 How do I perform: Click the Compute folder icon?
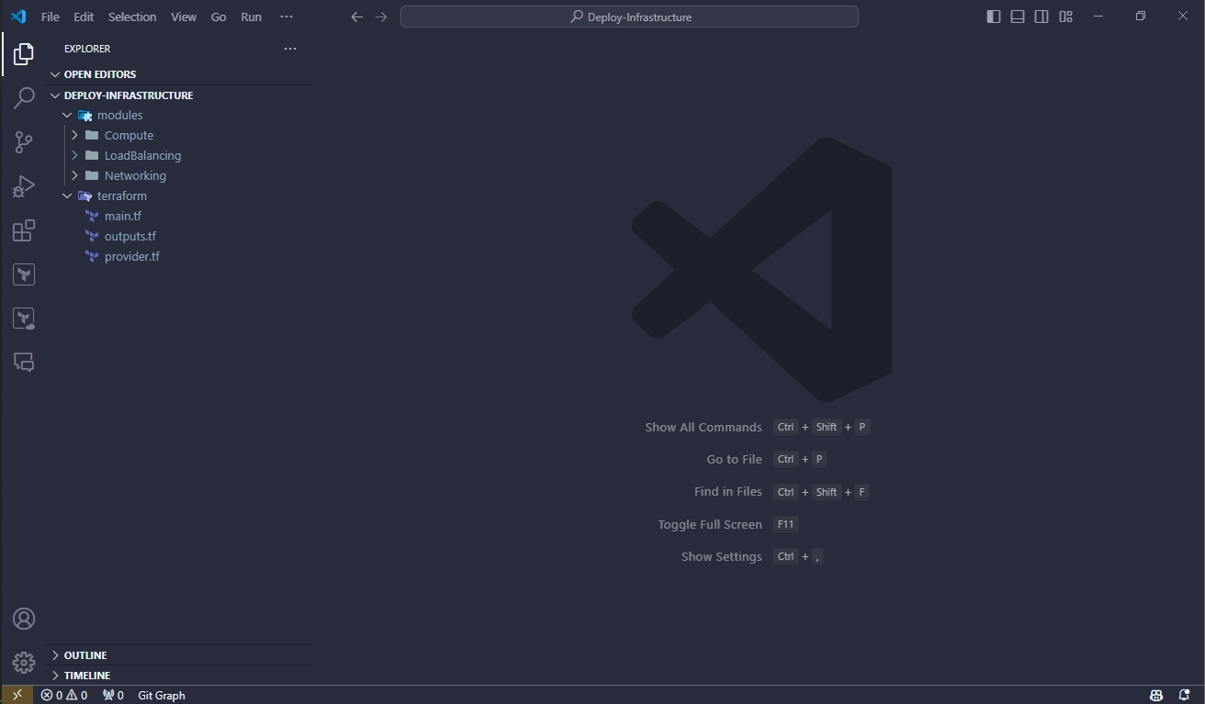(x=92, y=135)
